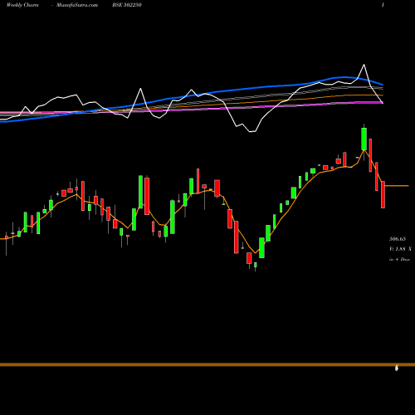Screen dimensions: 415x415
Task: Click the small white marker on the bottom orange bar
Action: (397, 368)
